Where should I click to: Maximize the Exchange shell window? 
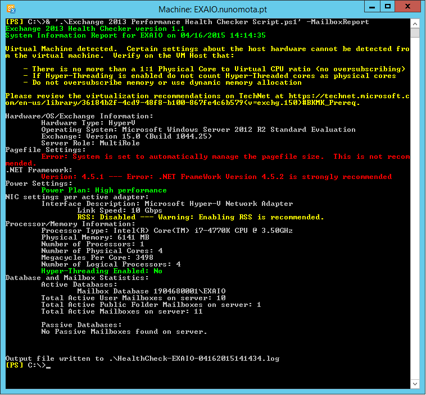(387, 7)
